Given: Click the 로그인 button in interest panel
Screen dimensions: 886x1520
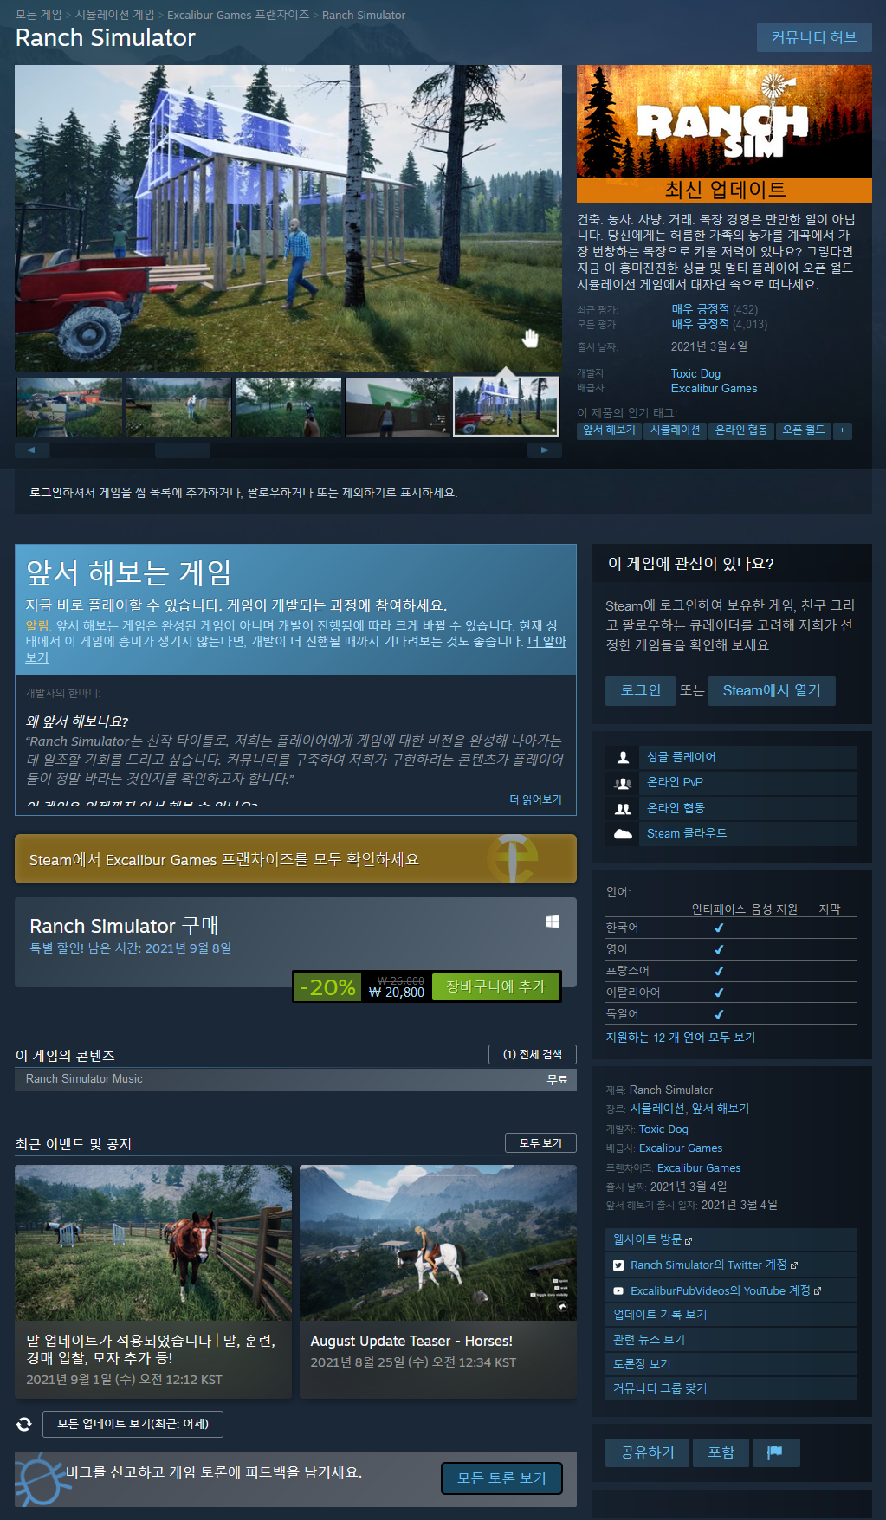Looking at the screenshot, I should coord(640,690).
